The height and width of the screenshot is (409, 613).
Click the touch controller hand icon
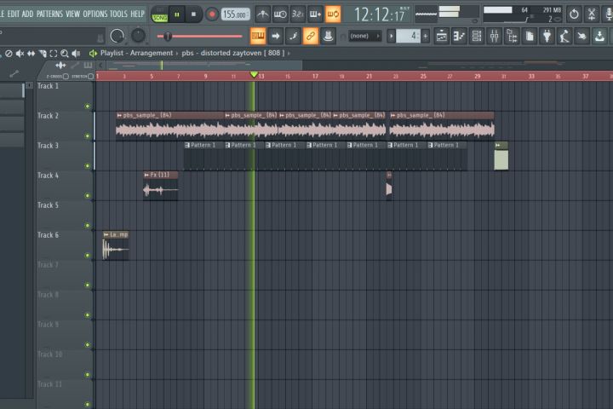tap(582, 37)
